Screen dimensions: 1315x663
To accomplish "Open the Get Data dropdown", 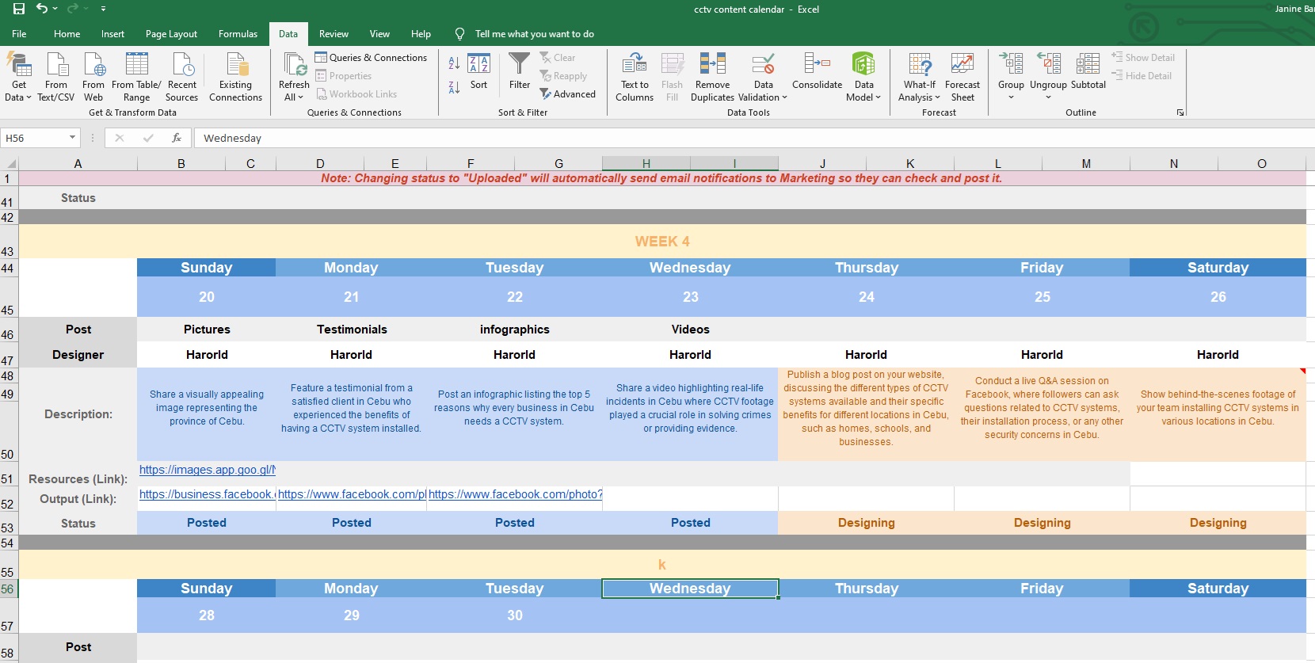I will pyautogui.click(x=18, y=77).
